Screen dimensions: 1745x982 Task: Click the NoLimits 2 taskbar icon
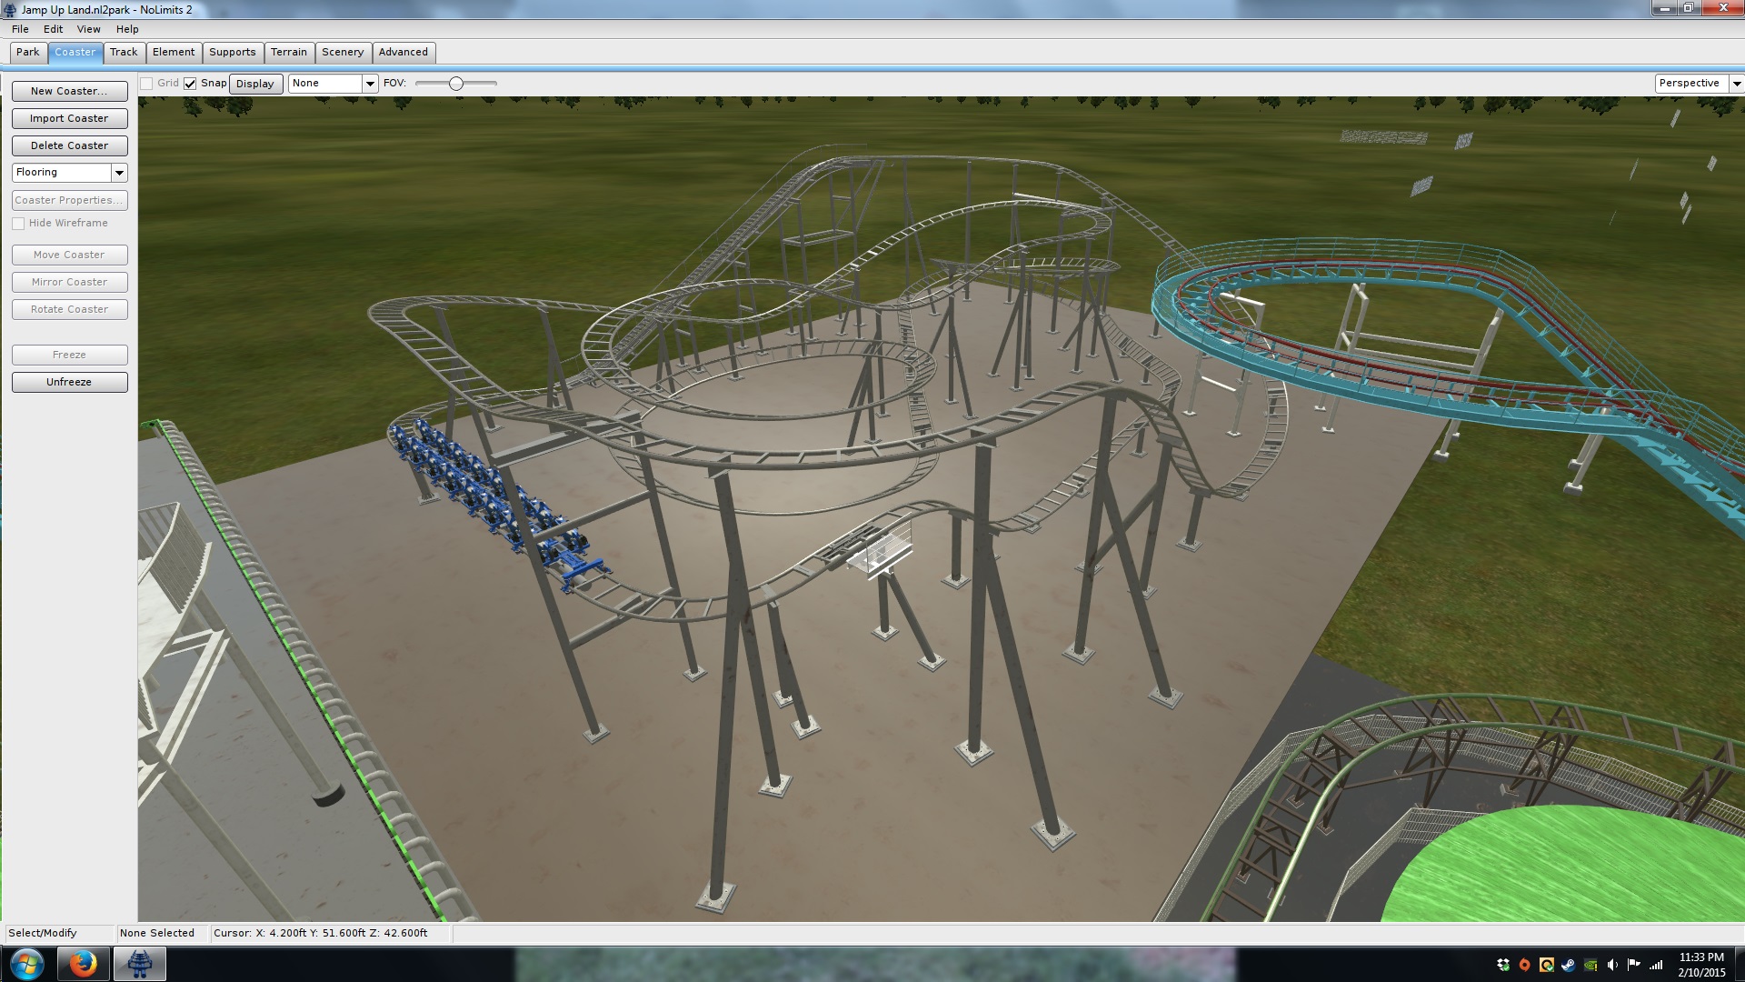139,964
